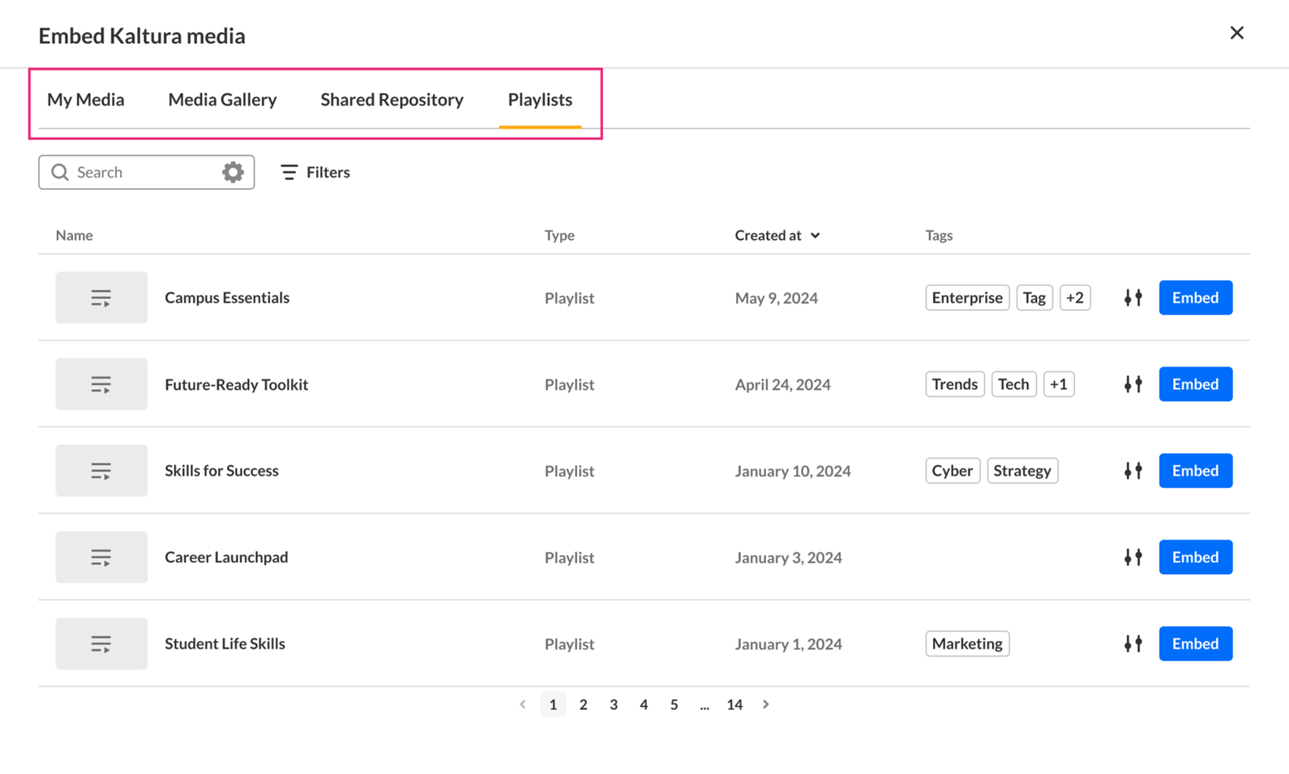The image size is (1289, 774).
Task: Open the Shared Repository tab
Action: coord(392,100)
